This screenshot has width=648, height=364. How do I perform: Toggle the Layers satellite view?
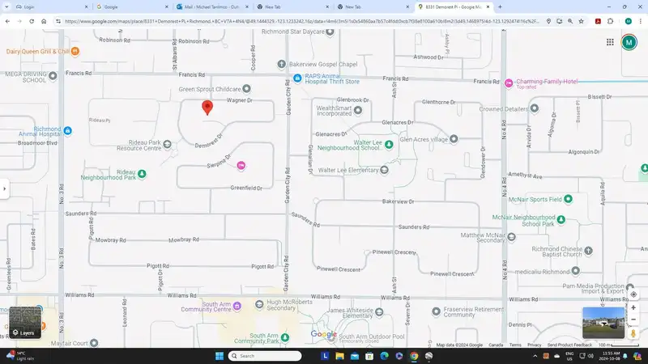[x=25, y=322]
